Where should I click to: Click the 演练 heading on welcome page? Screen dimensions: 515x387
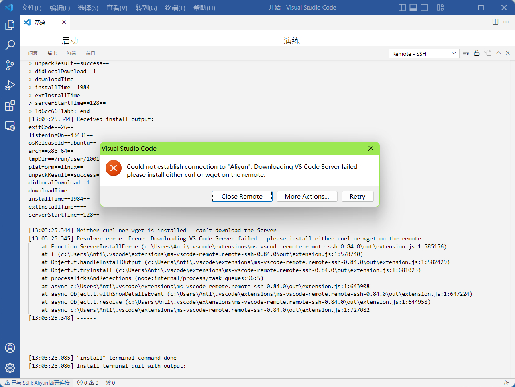292,41
